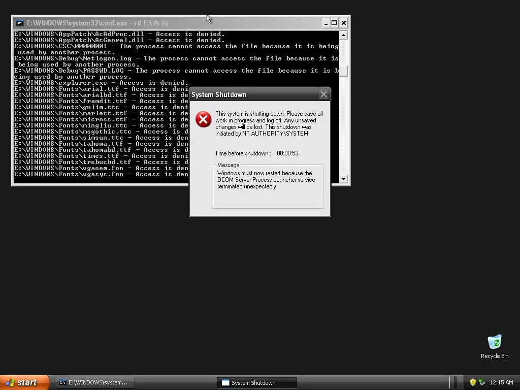The image size is (520, 390).
Task: Click the cmd scrollbar down arrow
Action: 344,179
